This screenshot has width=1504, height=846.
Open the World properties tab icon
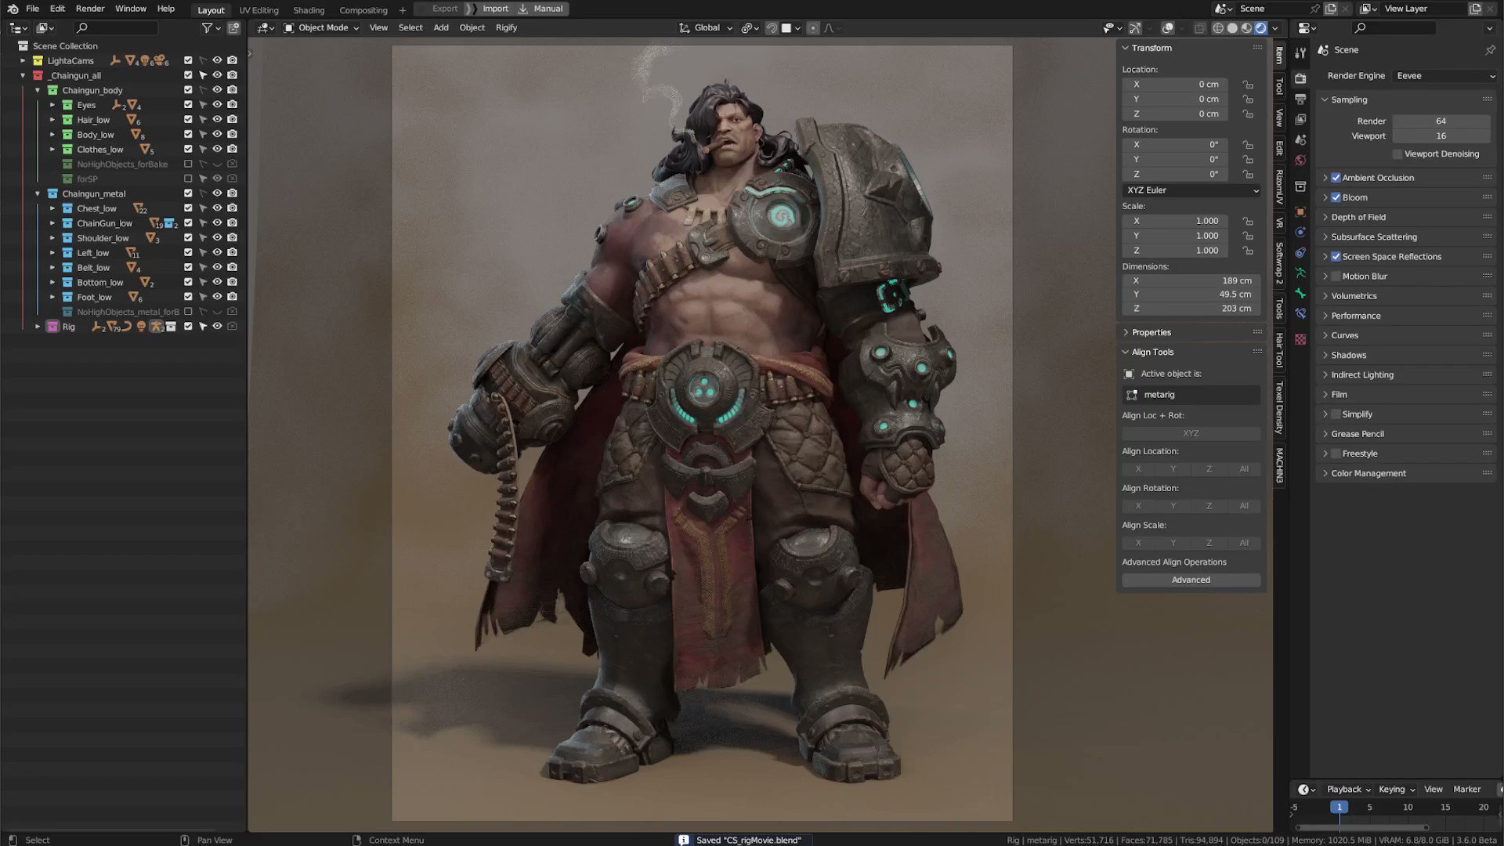(1300, 160)
